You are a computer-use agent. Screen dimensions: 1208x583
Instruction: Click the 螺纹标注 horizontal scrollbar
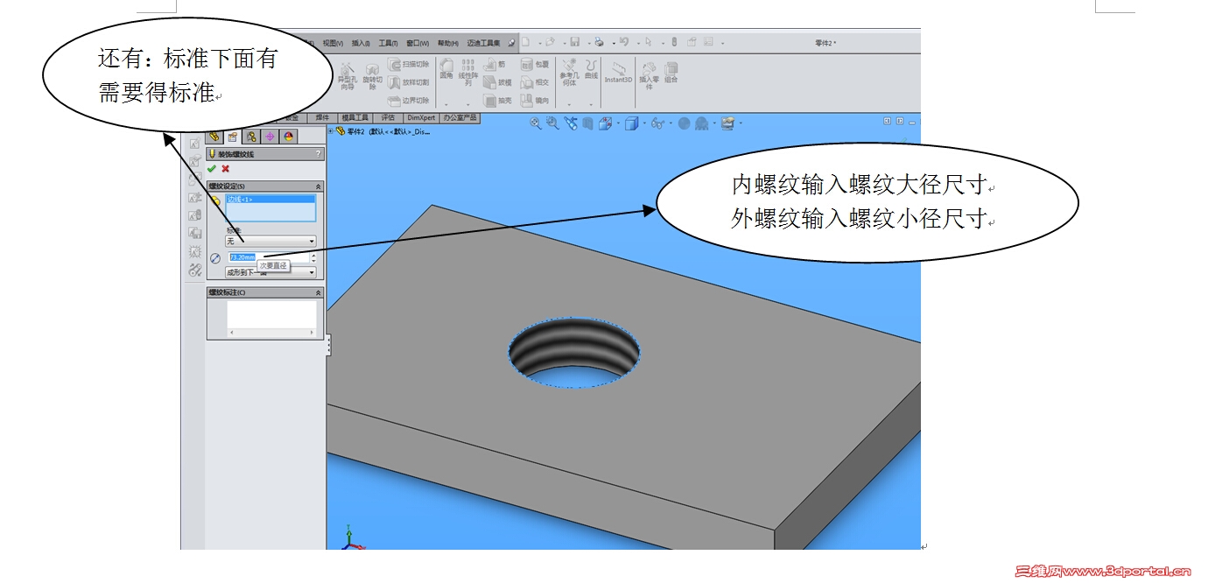[x=271, y=333]
